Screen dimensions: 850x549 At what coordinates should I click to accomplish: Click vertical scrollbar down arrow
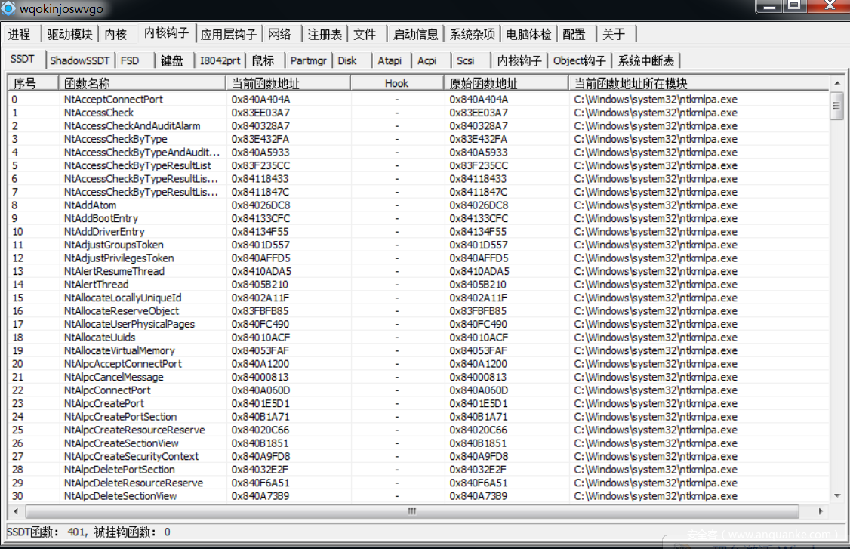(836, 496)
